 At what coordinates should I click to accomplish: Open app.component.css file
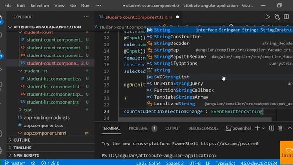click(43, 126)
